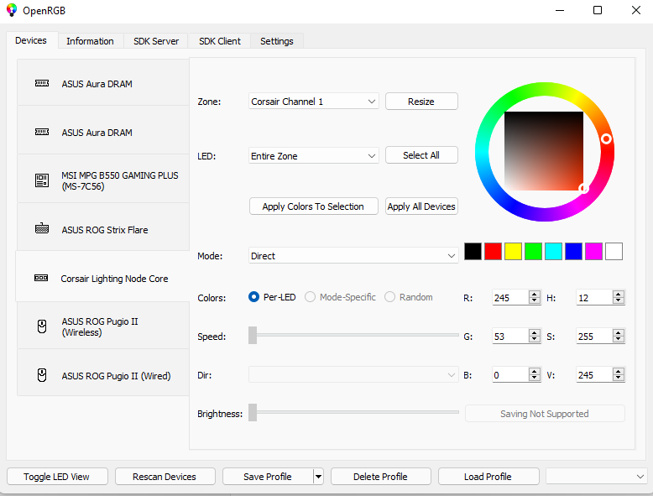Choose the Corsair Lighting Node Core icon

pyautogui.click(x=41, y=279)
